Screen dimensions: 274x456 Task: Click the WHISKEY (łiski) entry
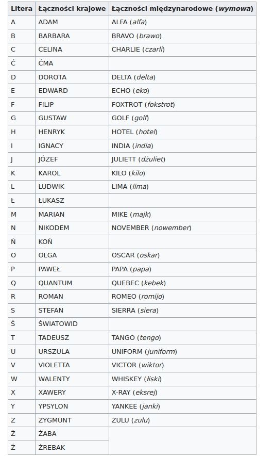182,379
